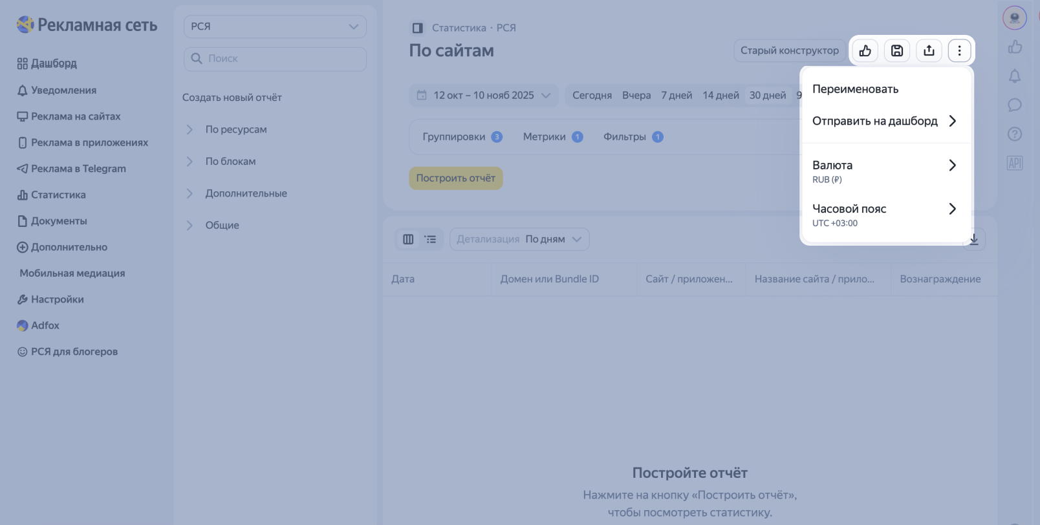Click the Название сайта column header
This screenshot has height=525, width=1040.
pyautogui.click(x=814, y=279)
